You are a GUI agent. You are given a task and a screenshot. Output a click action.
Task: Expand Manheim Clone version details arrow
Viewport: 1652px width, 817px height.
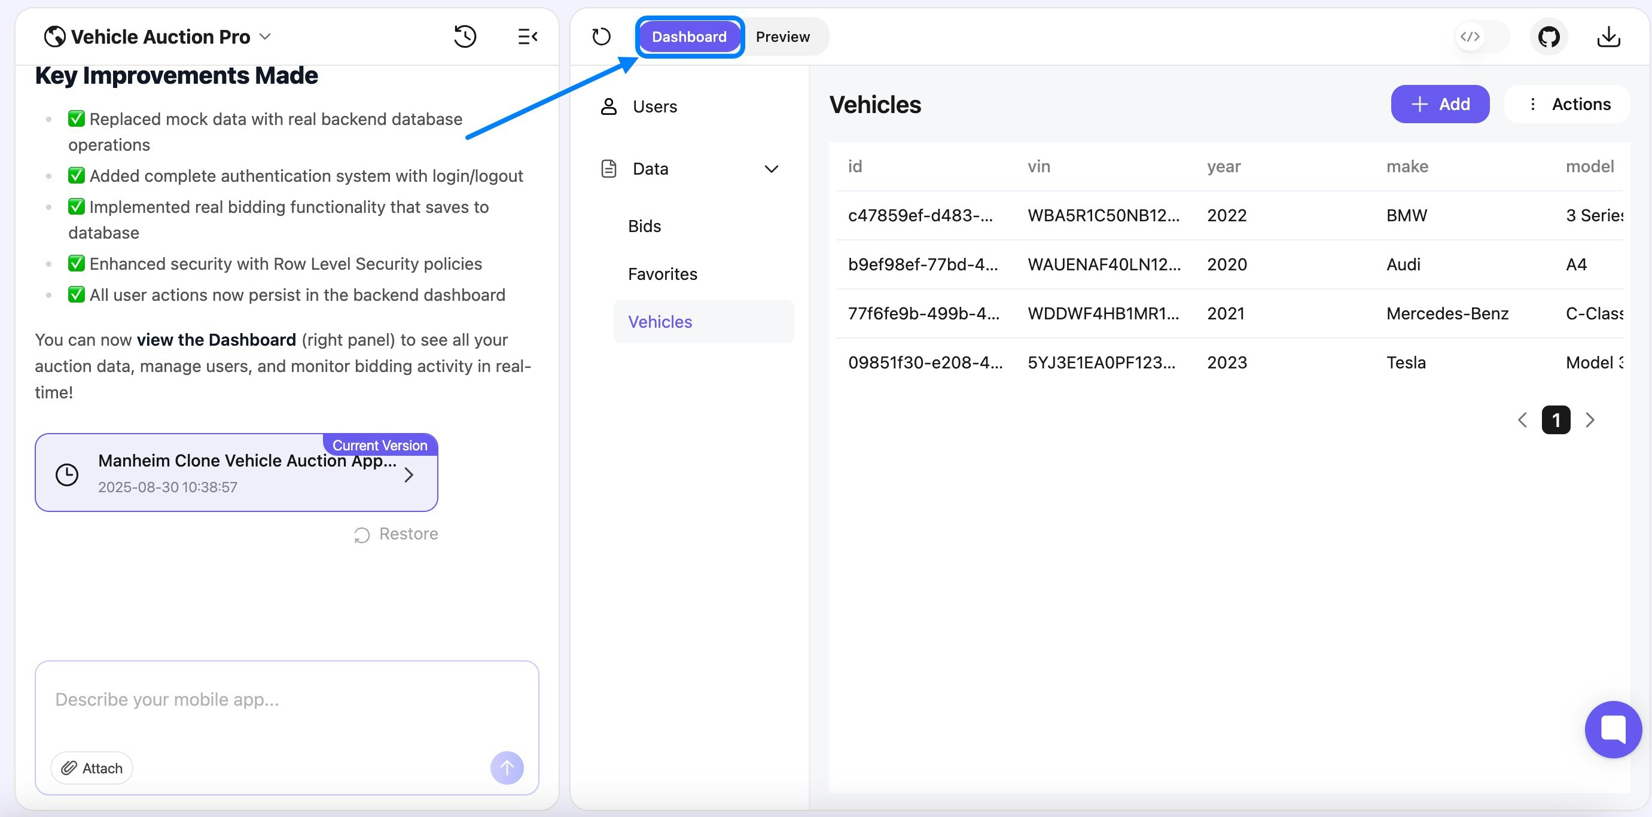[x=409, y=475]
